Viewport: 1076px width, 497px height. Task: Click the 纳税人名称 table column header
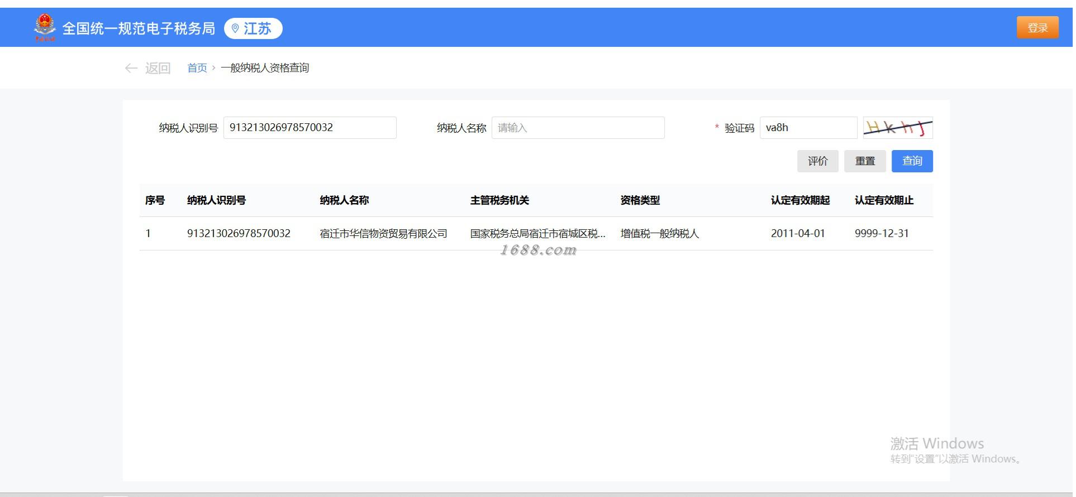tap(344, 200)
